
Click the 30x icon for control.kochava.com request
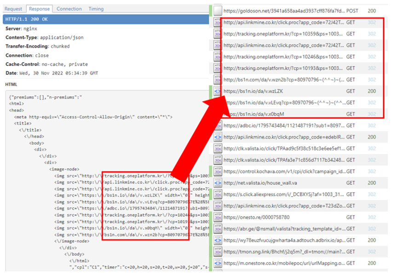217,171
